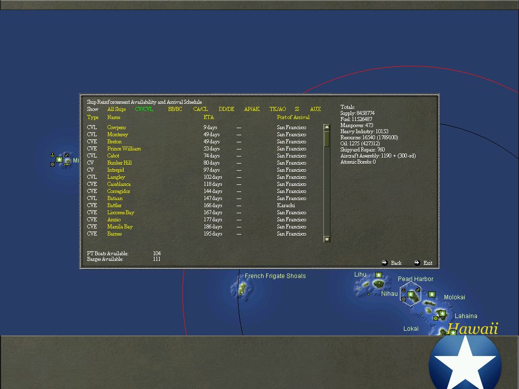Open ship Corregidor details
This screenshot has height=389, width=519.
pyautogui.click(x=119, y=191)
